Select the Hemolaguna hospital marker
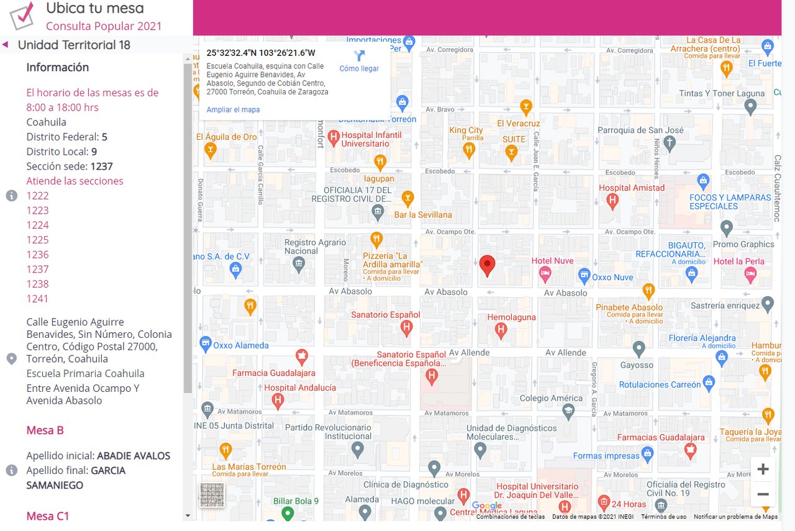The image size is (795, 531). (x=501, y=331)
